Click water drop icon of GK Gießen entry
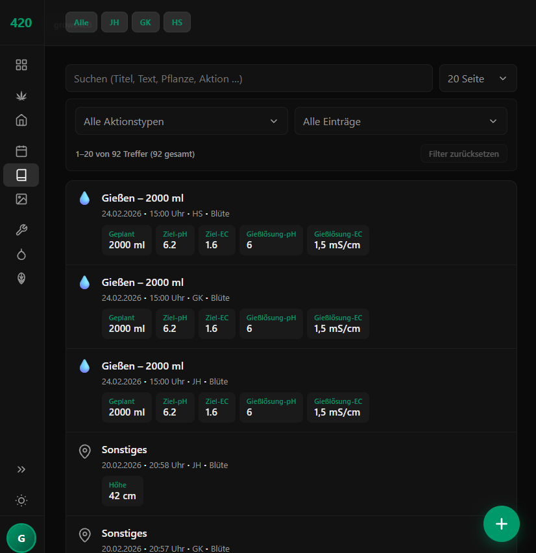The image size is (536, 553). click(x=85, y=283)
